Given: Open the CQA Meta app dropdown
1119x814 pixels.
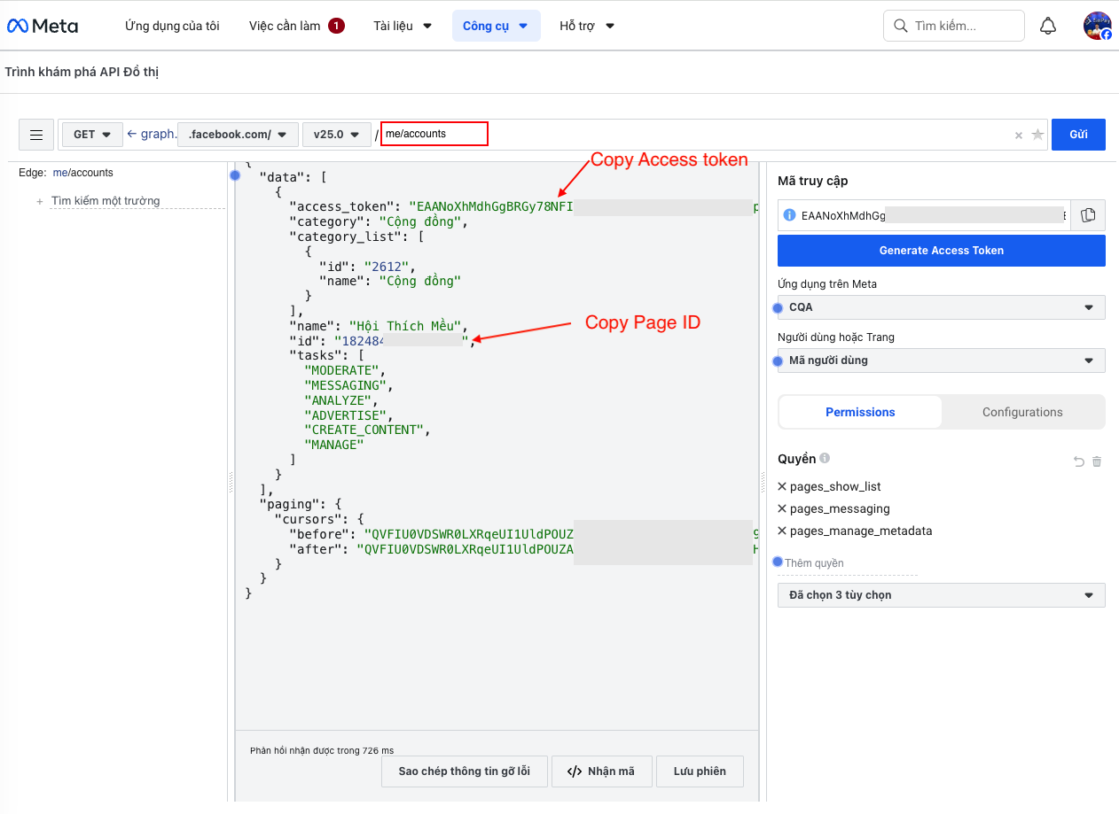Looking at the screenshot, I should tap(941, 307).
